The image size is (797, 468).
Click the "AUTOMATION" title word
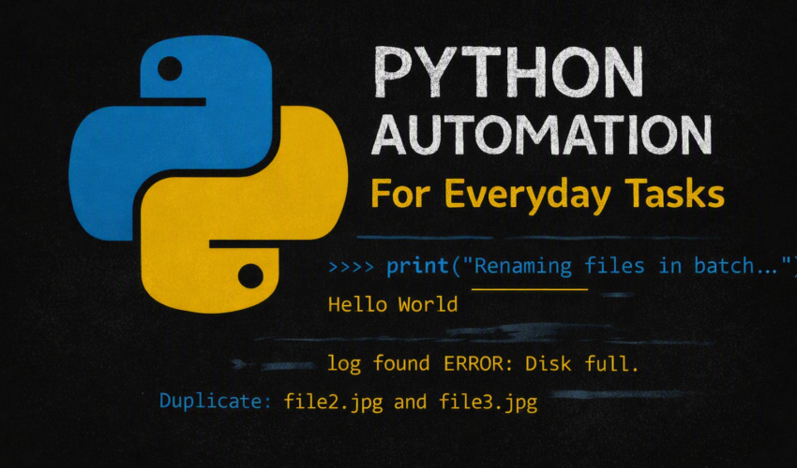[x=541, y=135]
